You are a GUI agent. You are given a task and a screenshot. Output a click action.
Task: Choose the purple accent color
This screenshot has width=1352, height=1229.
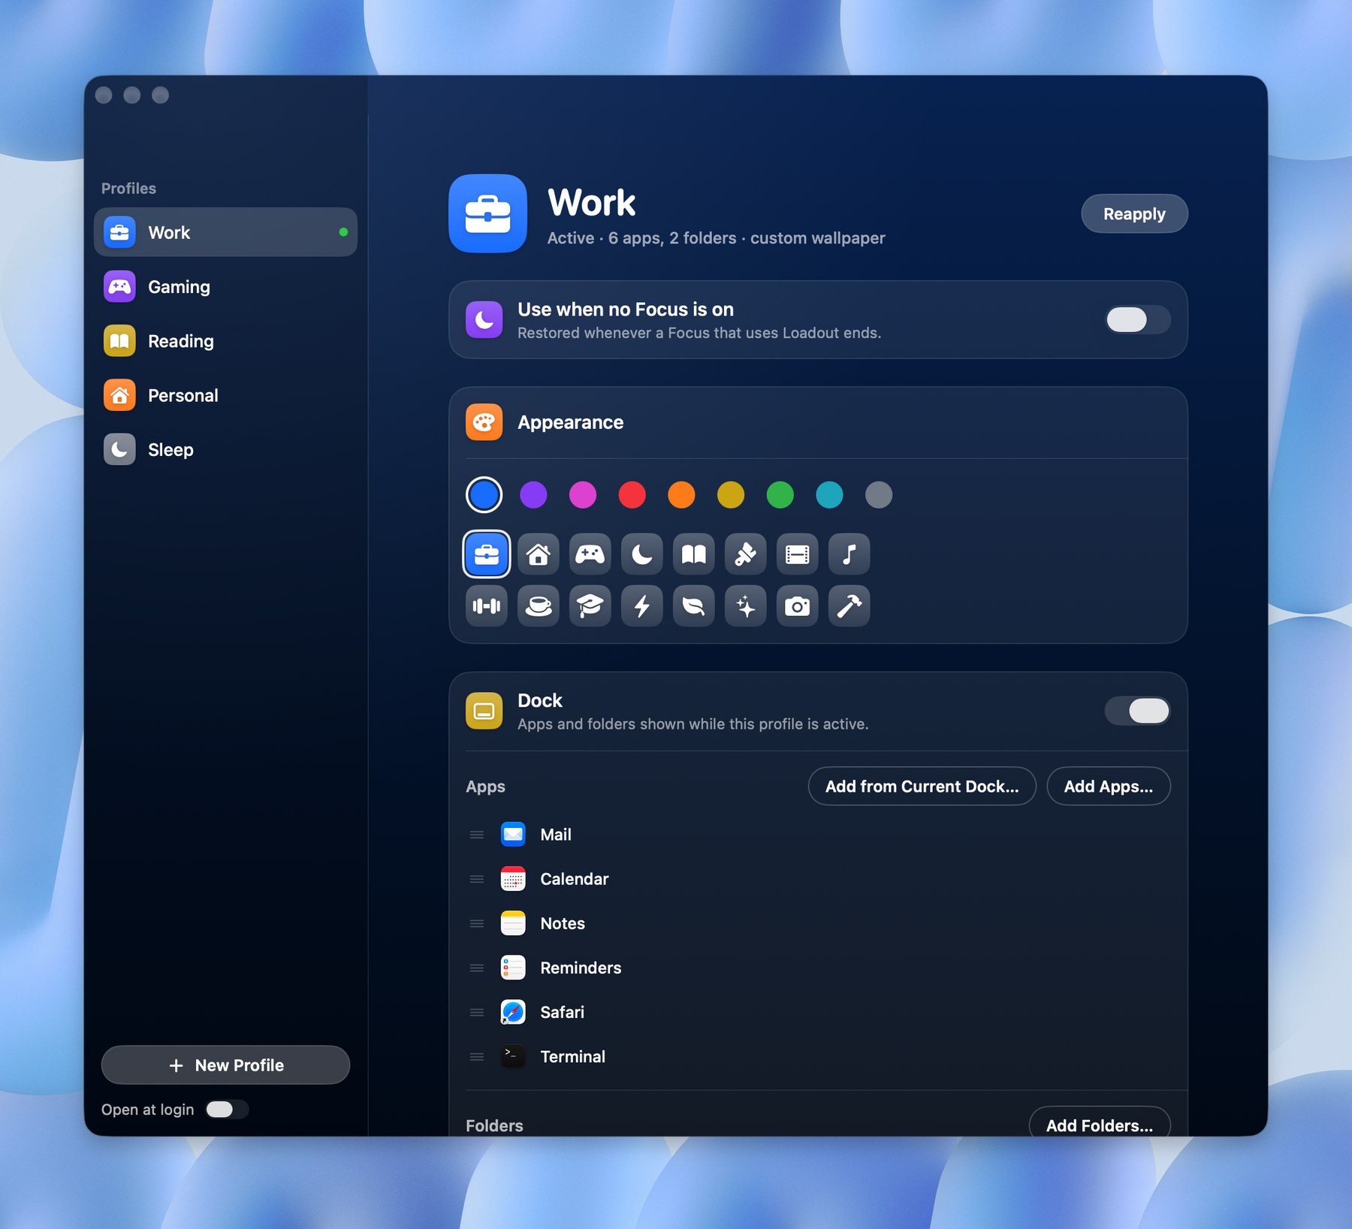point(533,495)
